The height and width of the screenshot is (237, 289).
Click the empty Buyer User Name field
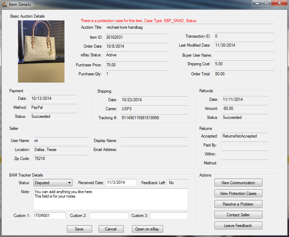click(x=244, y=55)
